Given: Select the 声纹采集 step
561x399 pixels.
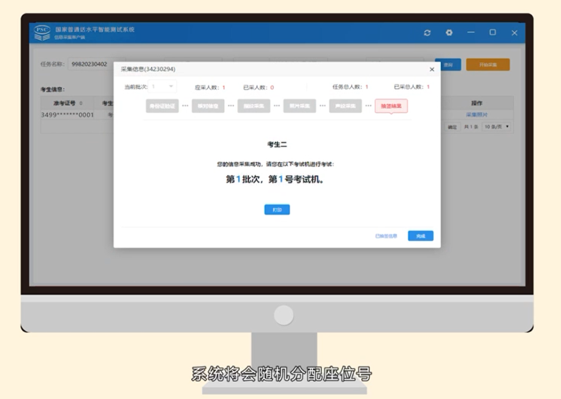Looking at the screenshot, I should (x=345, y=106).
